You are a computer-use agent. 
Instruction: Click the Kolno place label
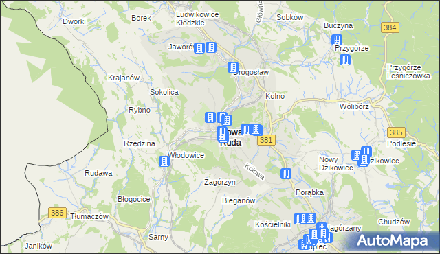click(275, 96)
